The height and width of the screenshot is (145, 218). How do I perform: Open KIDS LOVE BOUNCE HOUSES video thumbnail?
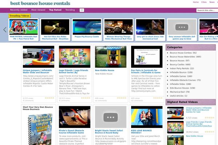[x=147, y=117]
